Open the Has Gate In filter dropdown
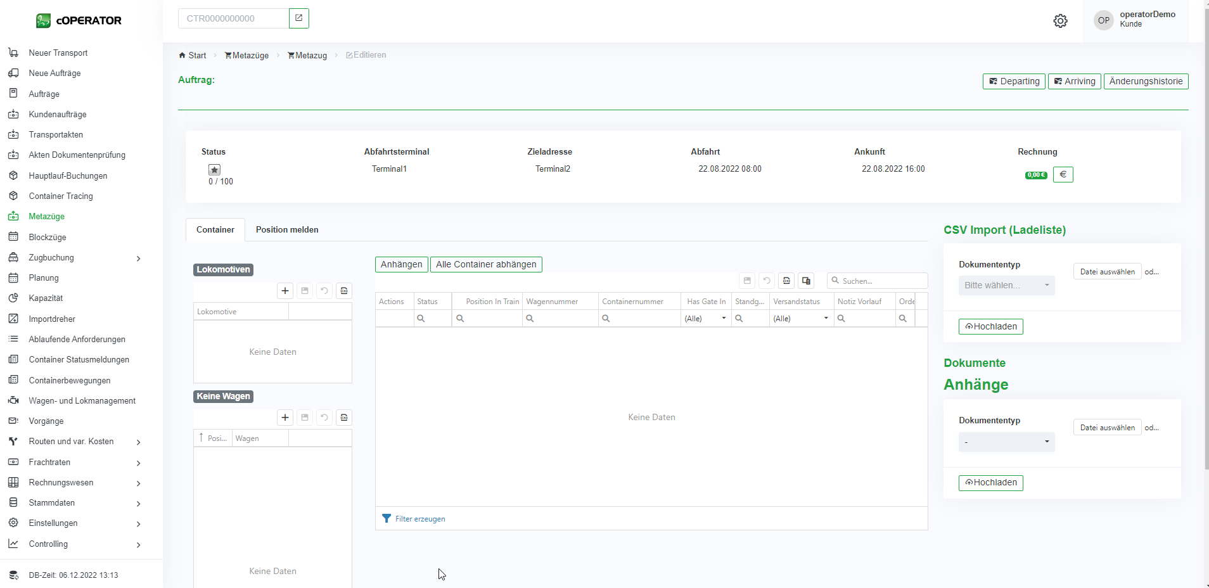This screenshot has width=1209, height=588. point(705,319)
